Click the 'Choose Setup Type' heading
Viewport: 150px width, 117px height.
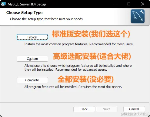24,13
